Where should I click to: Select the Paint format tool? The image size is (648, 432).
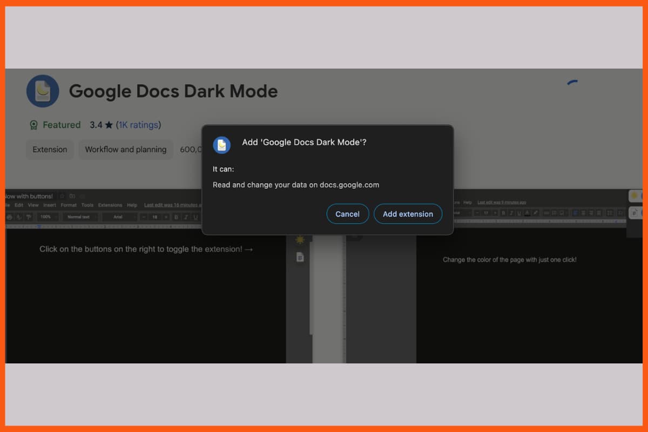pos(28,217)
